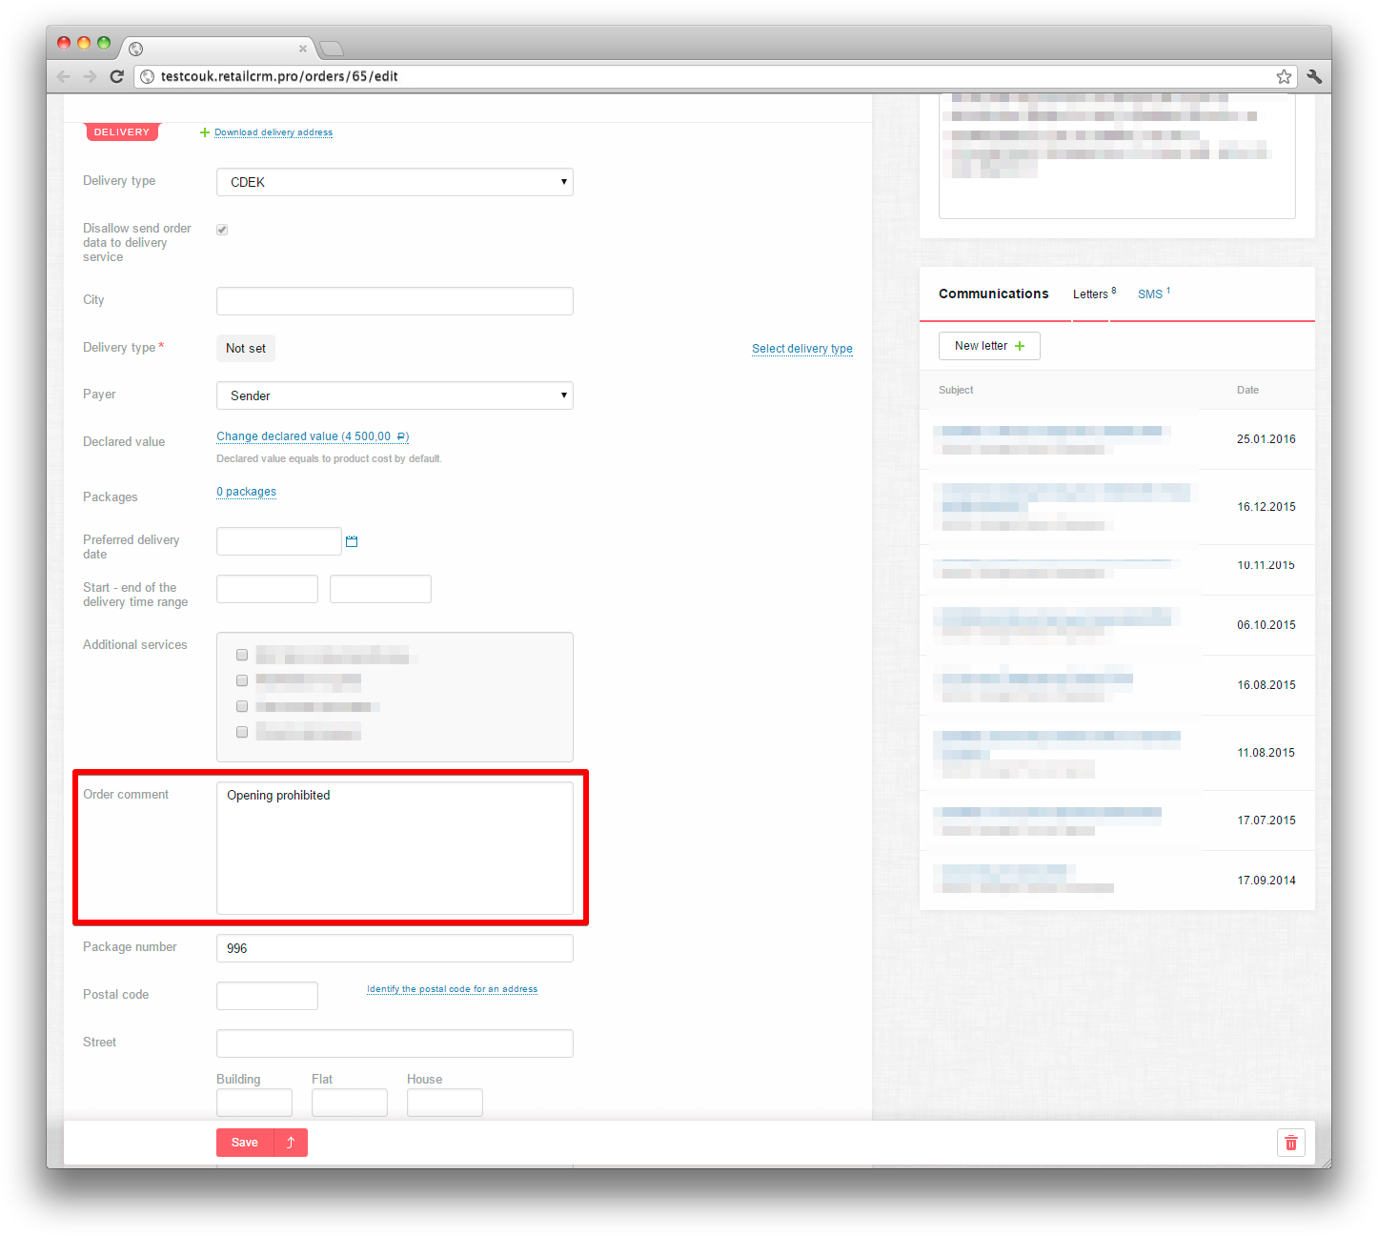Open Download delivery address link

[x=274, y=132]
